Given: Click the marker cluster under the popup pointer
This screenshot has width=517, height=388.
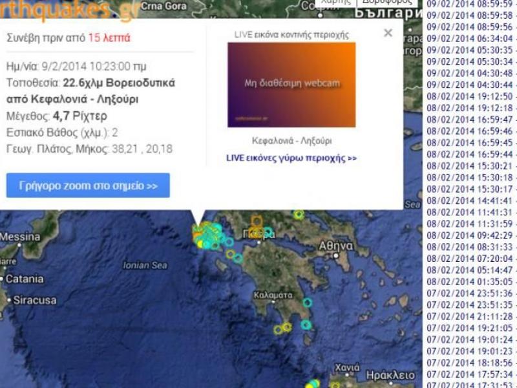Looking at the screenshot, I should coord(206,235).
